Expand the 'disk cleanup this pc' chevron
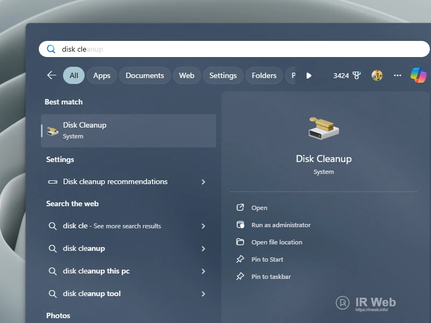431x323 pixels. (x=203, y=271)
